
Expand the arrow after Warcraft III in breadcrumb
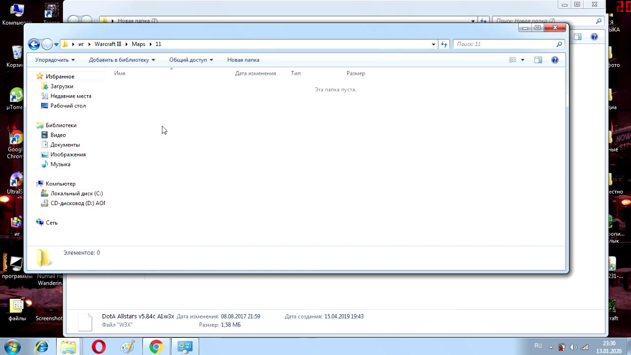pyautogui.click(x=127, y=44)
